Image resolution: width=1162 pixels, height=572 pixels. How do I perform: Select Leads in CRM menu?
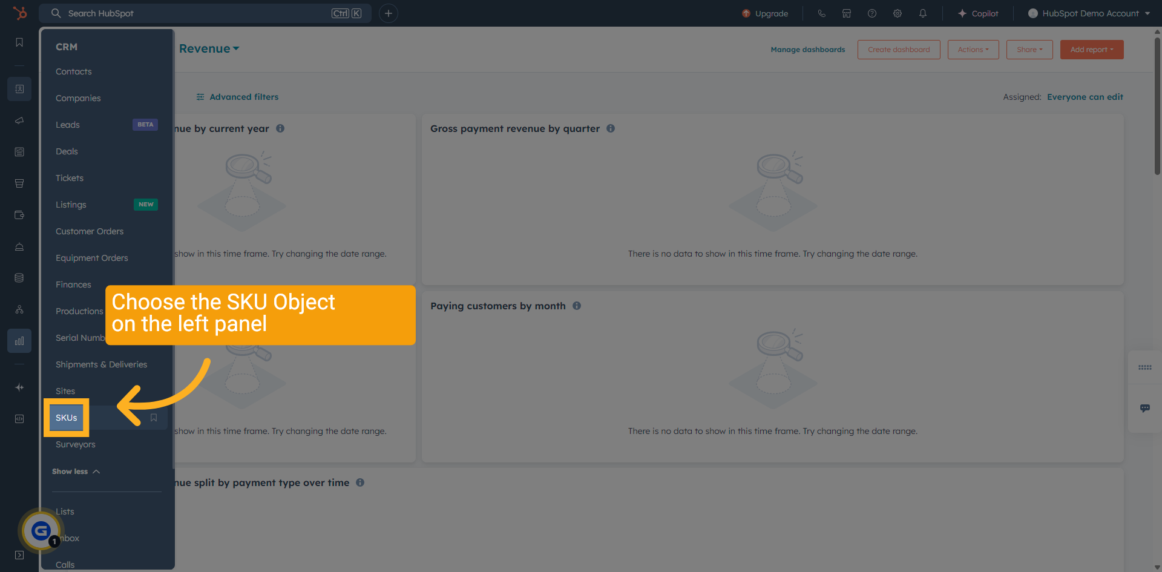click(68, 125)
